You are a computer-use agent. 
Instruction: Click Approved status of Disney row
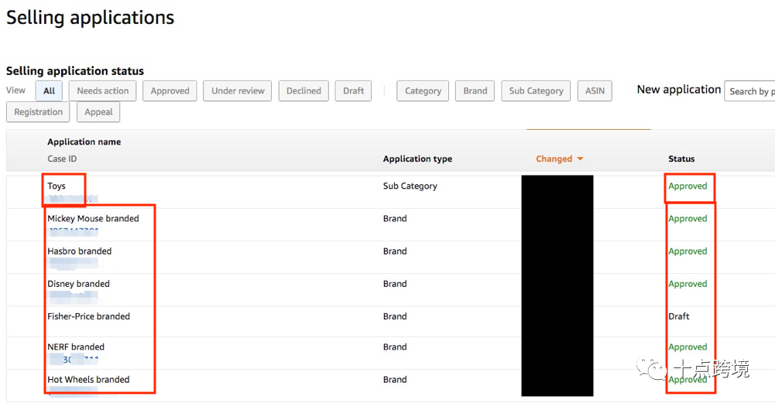point(688,284)
